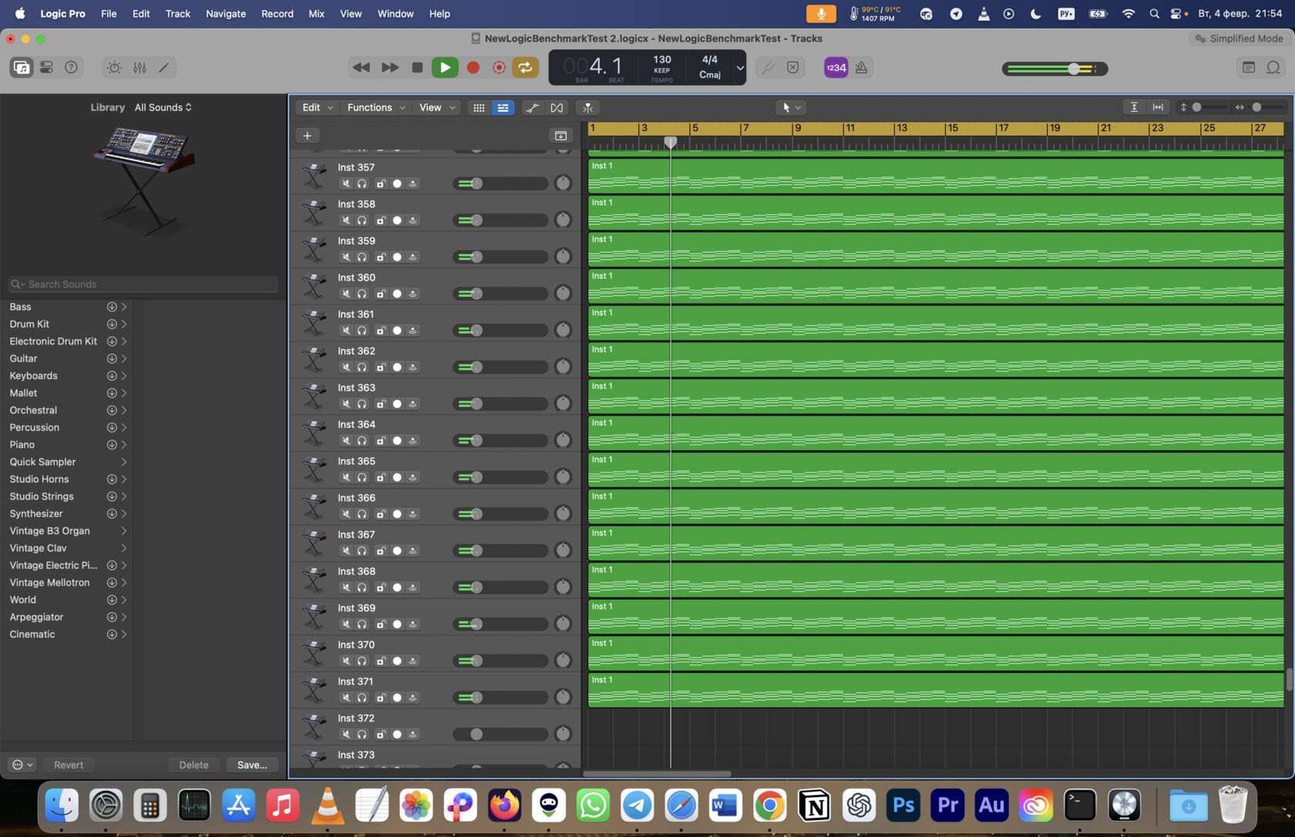
Task: Solo the Inst 364 track headphones
Action: pyautogui.click(x=362, y=441)
